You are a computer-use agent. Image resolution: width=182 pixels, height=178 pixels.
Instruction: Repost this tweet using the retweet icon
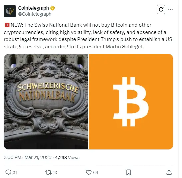coord(48,172)
